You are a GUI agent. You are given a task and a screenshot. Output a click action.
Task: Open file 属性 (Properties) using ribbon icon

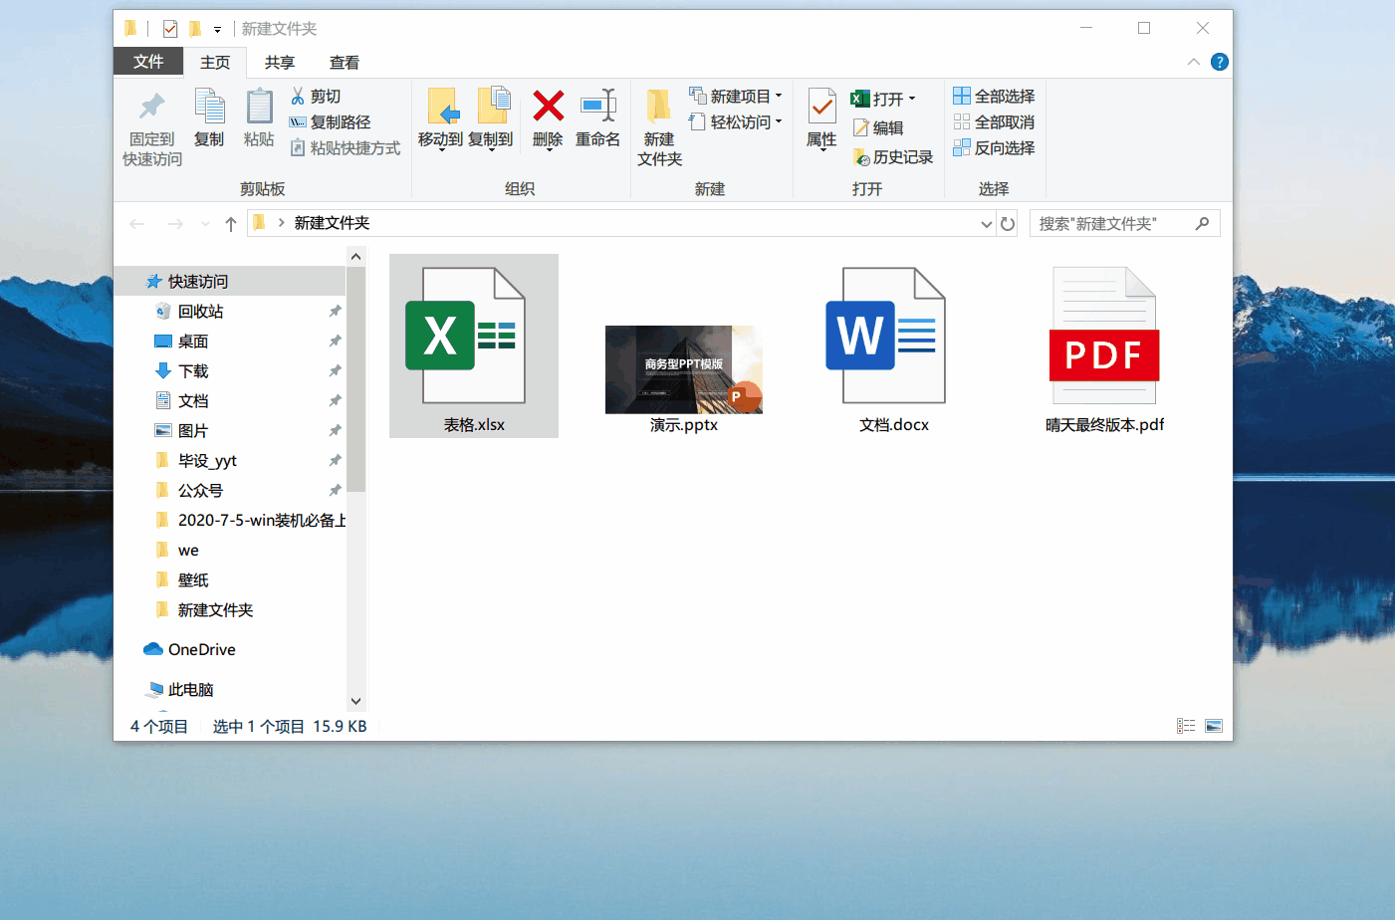pyautogui.click(x=820, y=117)
